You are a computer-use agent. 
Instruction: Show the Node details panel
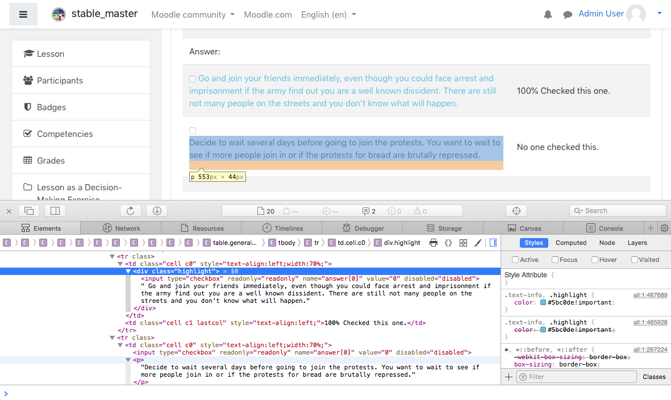(x=607, y=243)
